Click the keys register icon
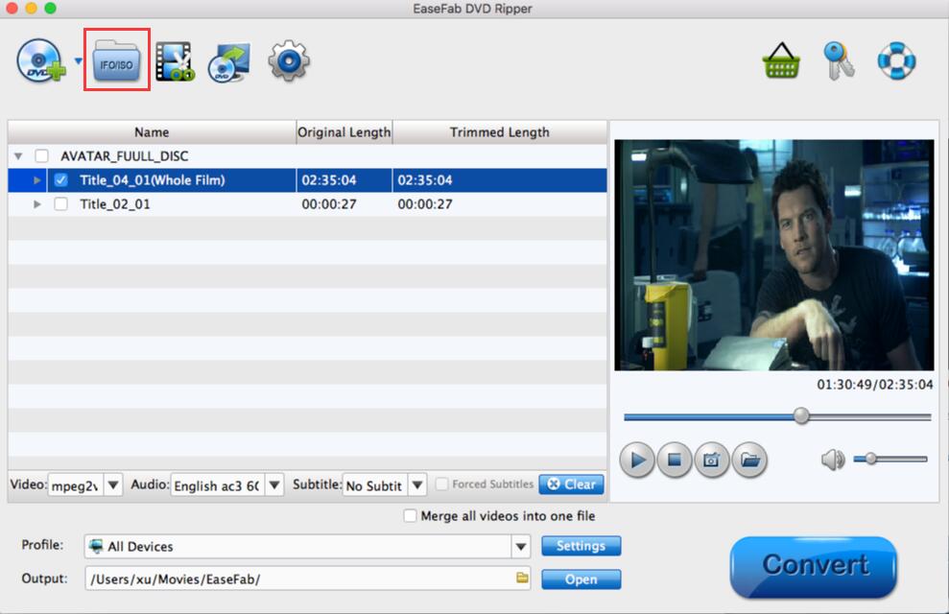949x614 pixels. [839, 61]
